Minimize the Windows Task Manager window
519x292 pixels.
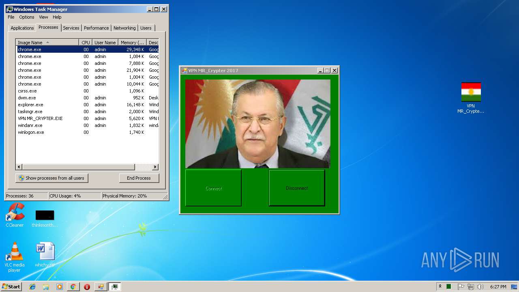(150, 9)
